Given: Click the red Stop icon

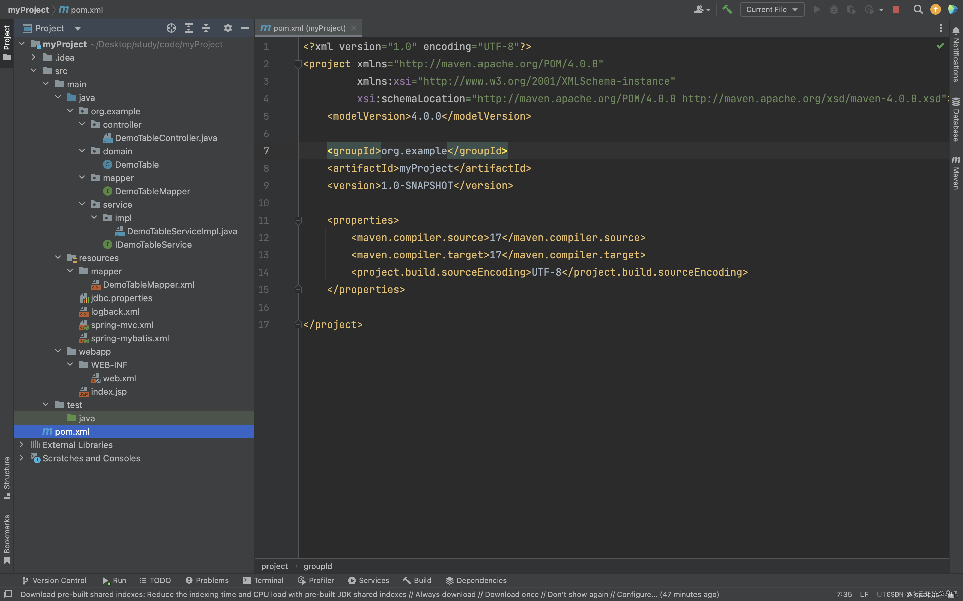Looking at the screenshot, I should 896,9.
